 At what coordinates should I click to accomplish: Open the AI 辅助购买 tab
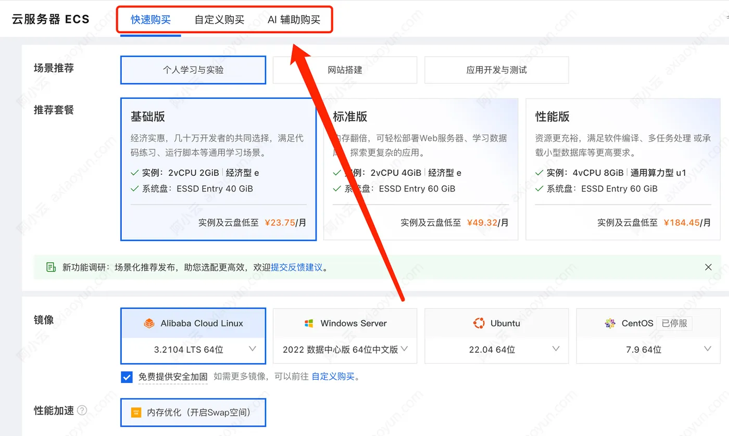tap(294, 20)
